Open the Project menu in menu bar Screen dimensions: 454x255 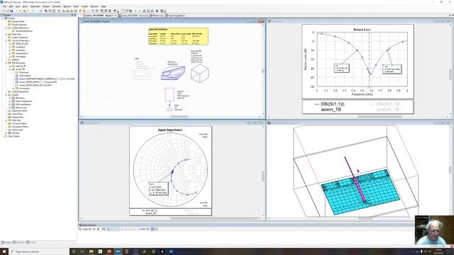tap(46, 6)
